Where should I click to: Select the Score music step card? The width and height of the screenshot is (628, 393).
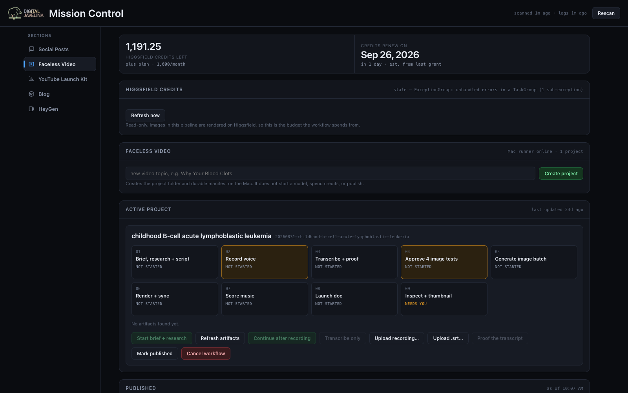(265, 299)
